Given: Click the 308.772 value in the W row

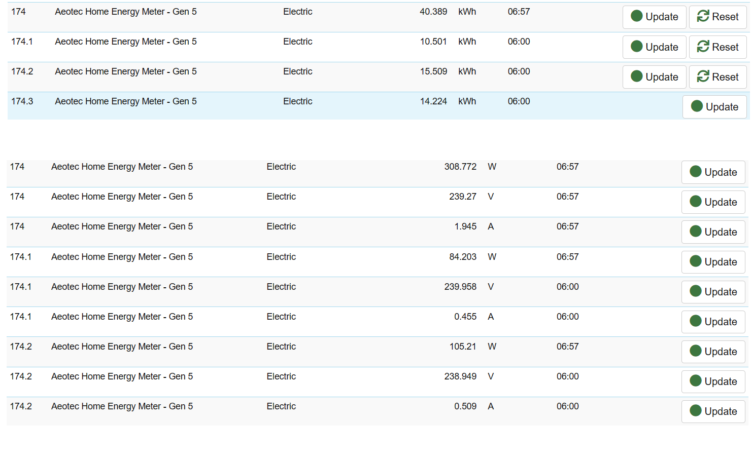Looking at the screenshot, I should 460,167.
